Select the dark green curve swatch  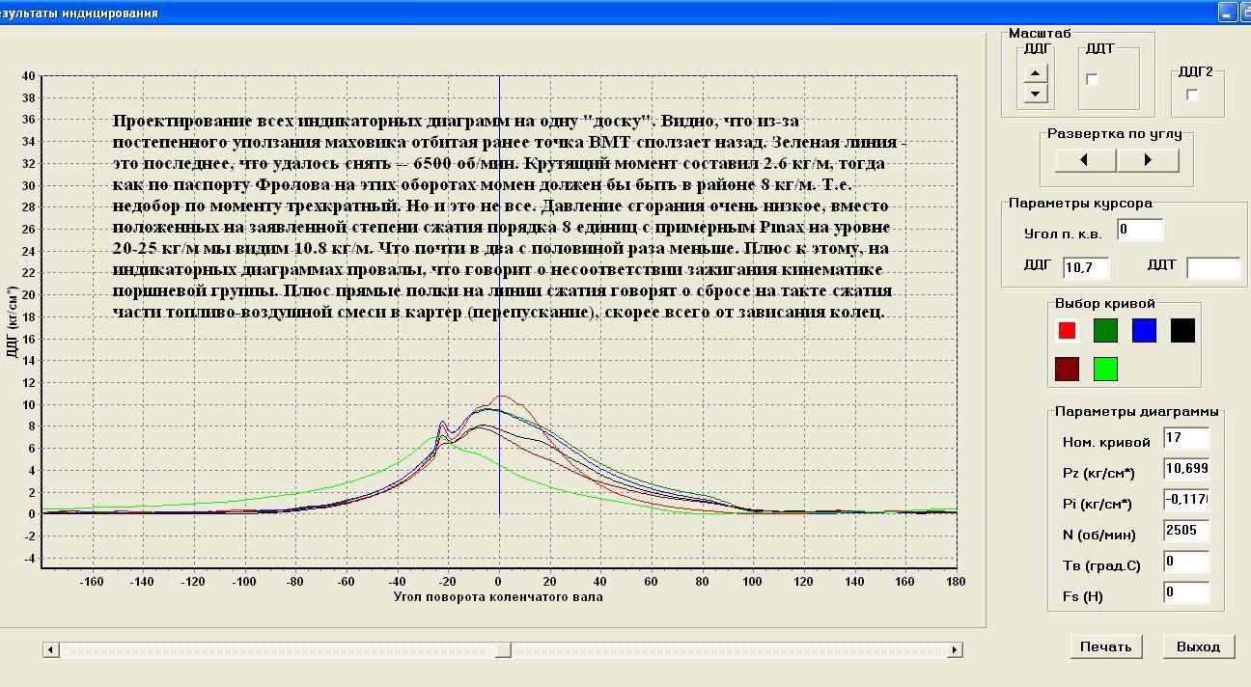click(x=1105, y=331)
